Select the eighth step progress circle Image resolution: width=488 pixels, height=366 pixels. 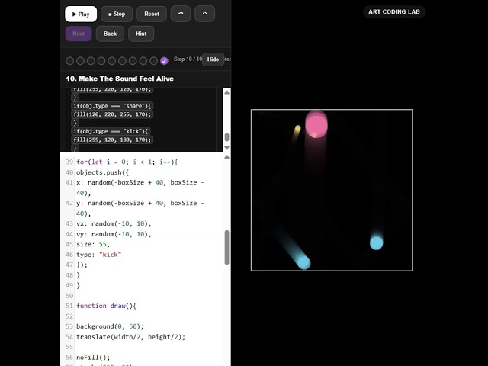click(x=143, y=61)
